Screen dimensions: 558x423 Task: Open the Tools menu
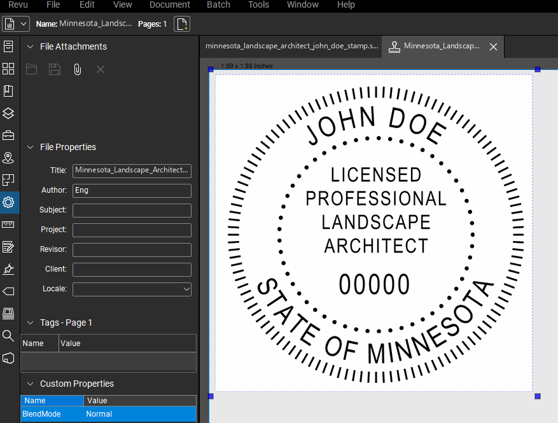(258, 4)
